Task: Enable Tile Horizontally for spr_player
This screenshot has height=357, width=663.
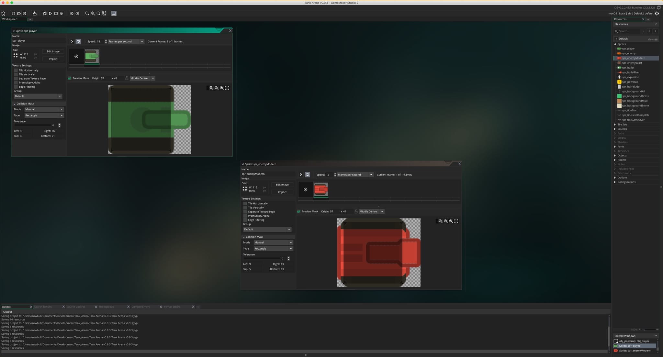Action: (x=16, y=70)
